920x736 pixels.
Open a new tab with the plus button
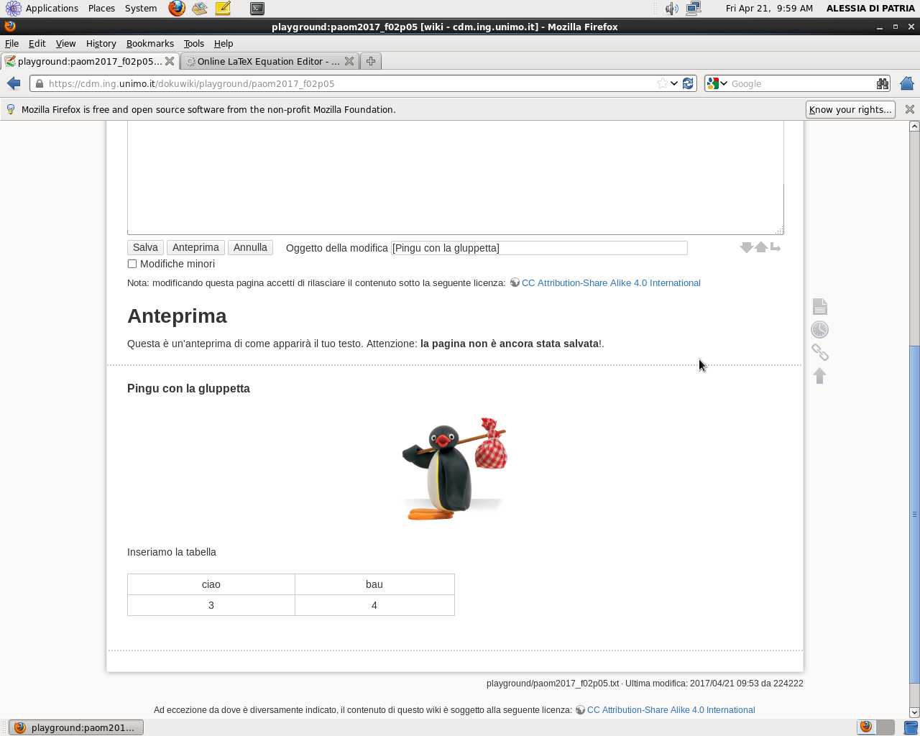click(371, 61)
